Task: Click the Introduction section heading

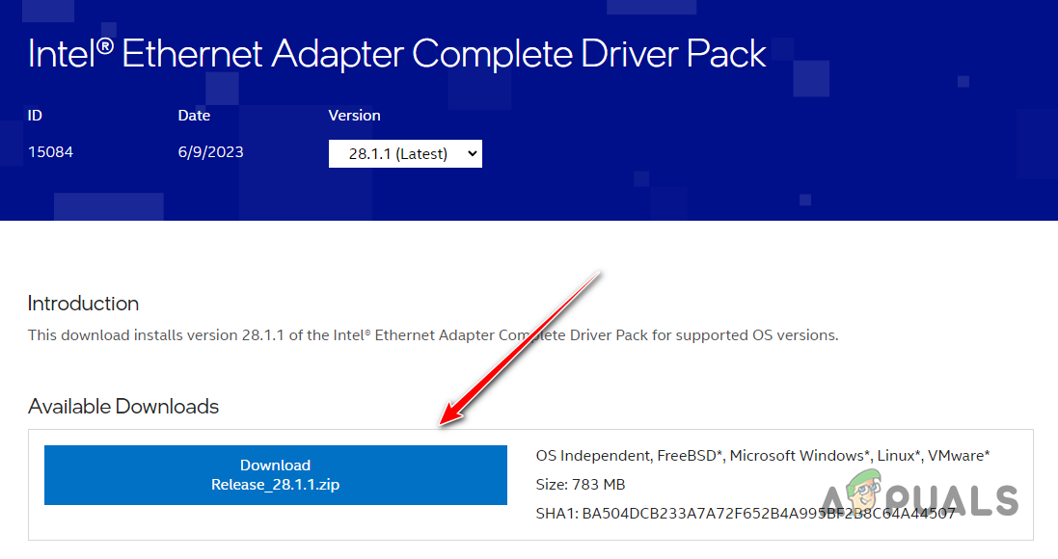Action: 83,303
